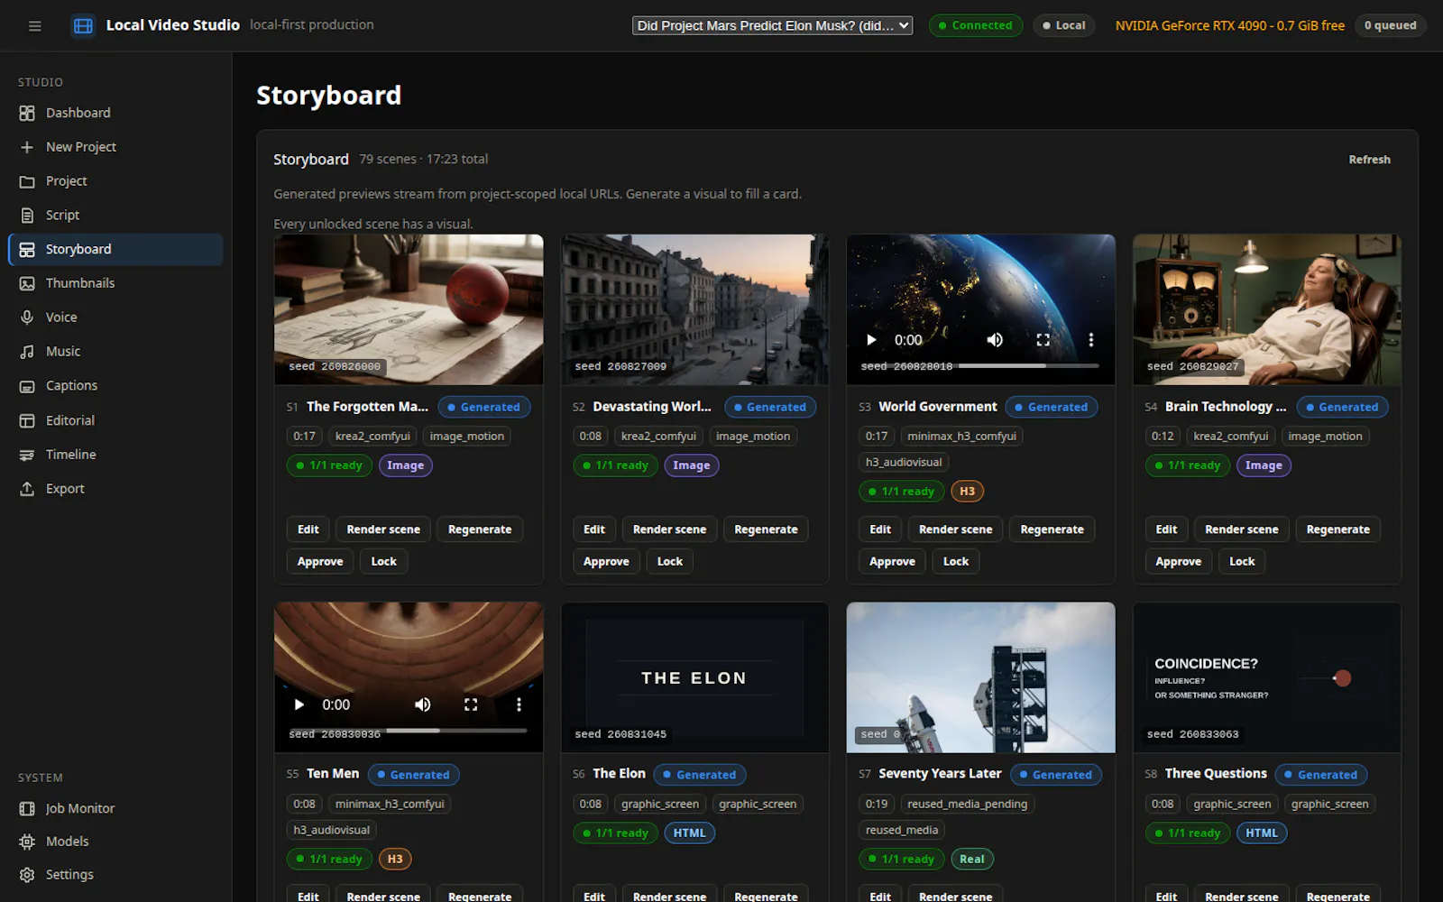Edit the S1 Forgotten Mars scene
This screenshot has width=1443, height=902.
point(308,529)
